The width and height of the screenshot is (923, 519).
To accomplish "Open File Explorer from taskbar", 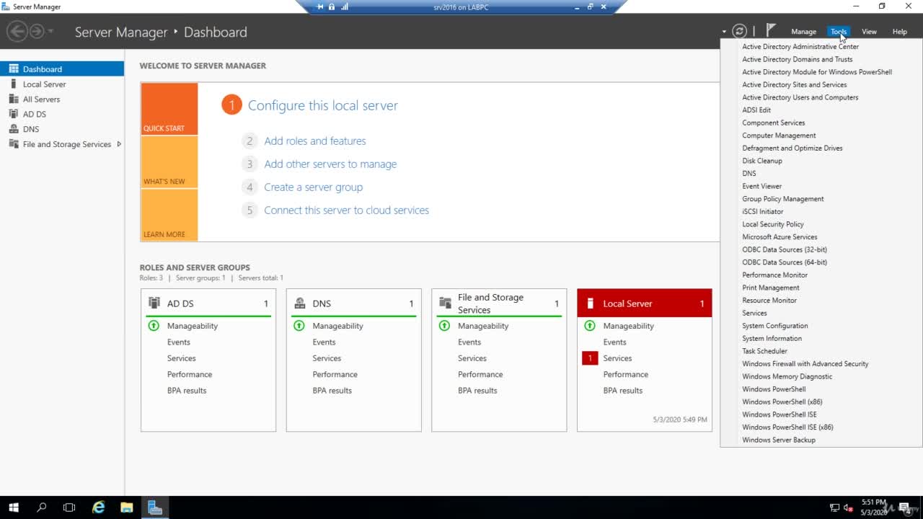I will (x=126, y=507).
